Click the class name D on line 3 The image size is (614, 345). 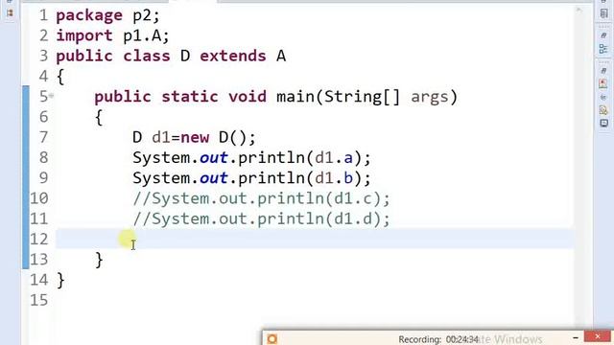[x=185, y=56]
